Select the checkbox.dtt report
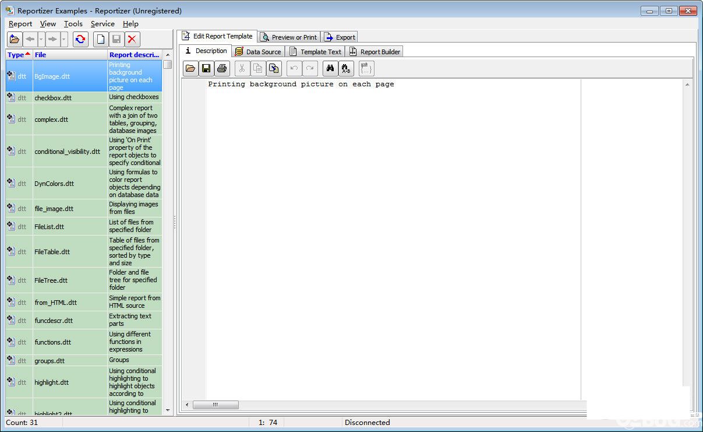703x432 pixels. (x=84, y=97)
